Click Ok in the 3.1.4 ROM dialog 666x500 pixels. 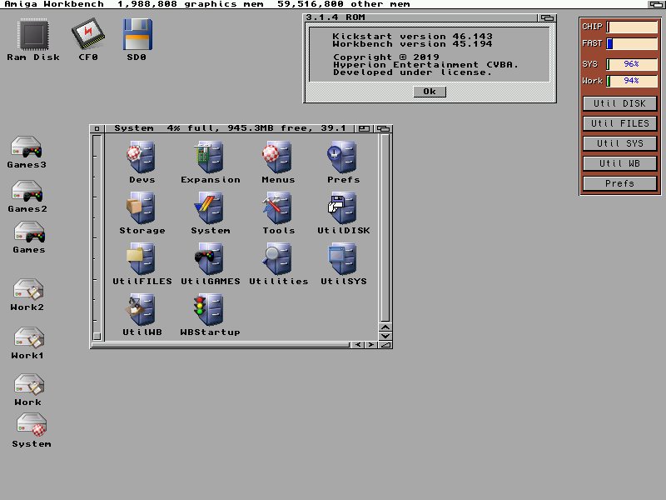click(x=430, y=92)
